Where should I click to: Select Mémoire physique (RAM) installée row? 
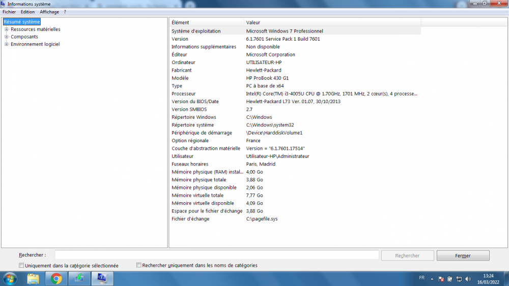[x=295, y=172]
